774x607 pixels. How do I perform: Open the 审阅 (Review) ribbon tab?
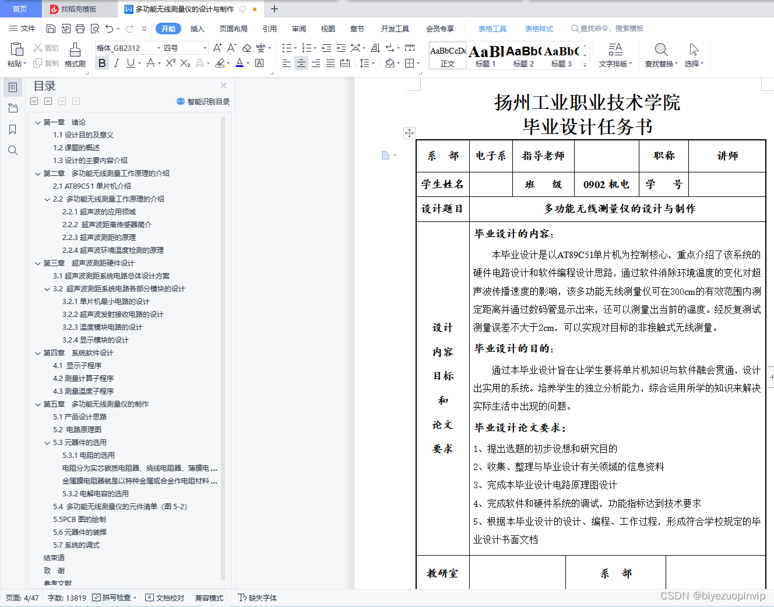[x=298, y=28]
